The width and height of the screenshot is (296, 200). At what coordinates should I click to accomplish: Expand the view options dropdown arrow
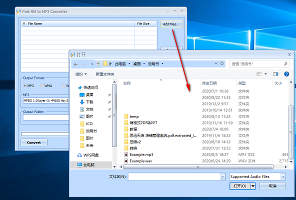(265, 74)
